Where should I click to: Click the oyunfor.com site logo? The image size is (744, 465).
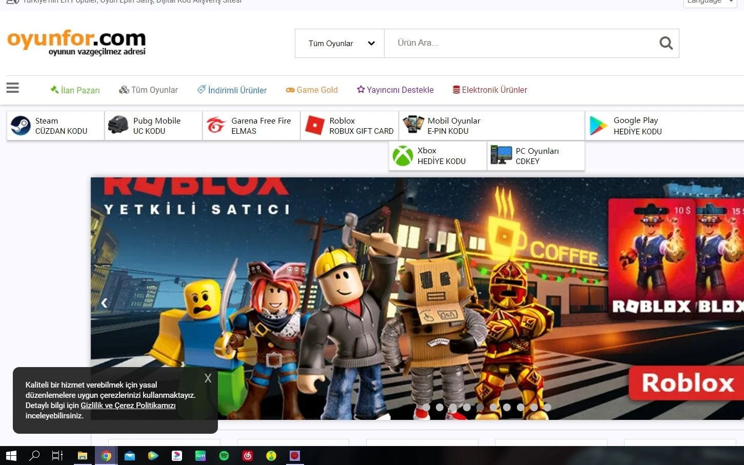(x=76, y=43)
